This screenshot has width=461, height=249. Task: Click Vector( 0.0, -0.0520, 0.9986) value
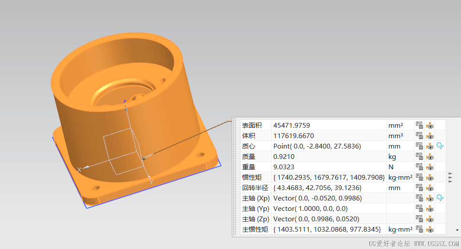pos(317,198)
